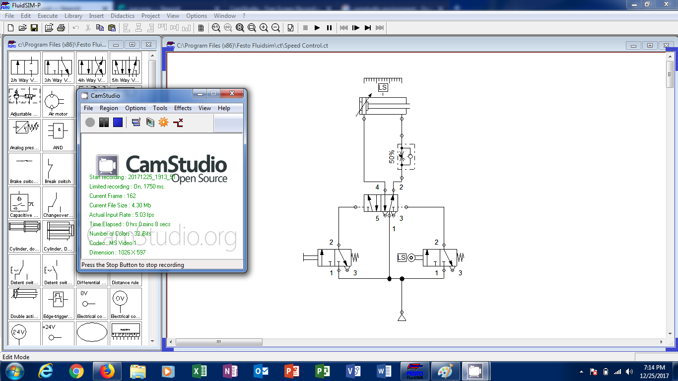
Task: Select the Adjustable valve library component
Action: [24, 102]
